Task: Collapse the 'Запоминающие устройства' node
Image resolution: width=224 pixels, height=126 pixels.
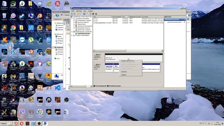Action: pyautogui.click(x=72, y=31)
